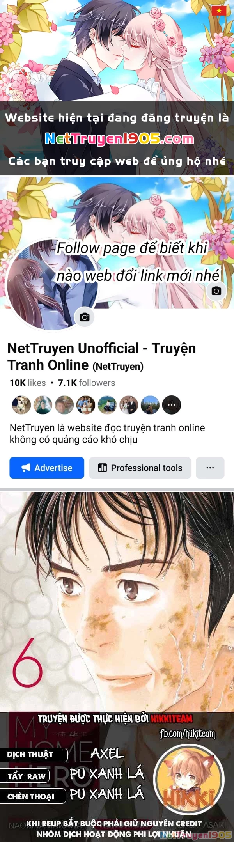
Task: Click the dog follower avatar
Action: (x=21, y=405)
